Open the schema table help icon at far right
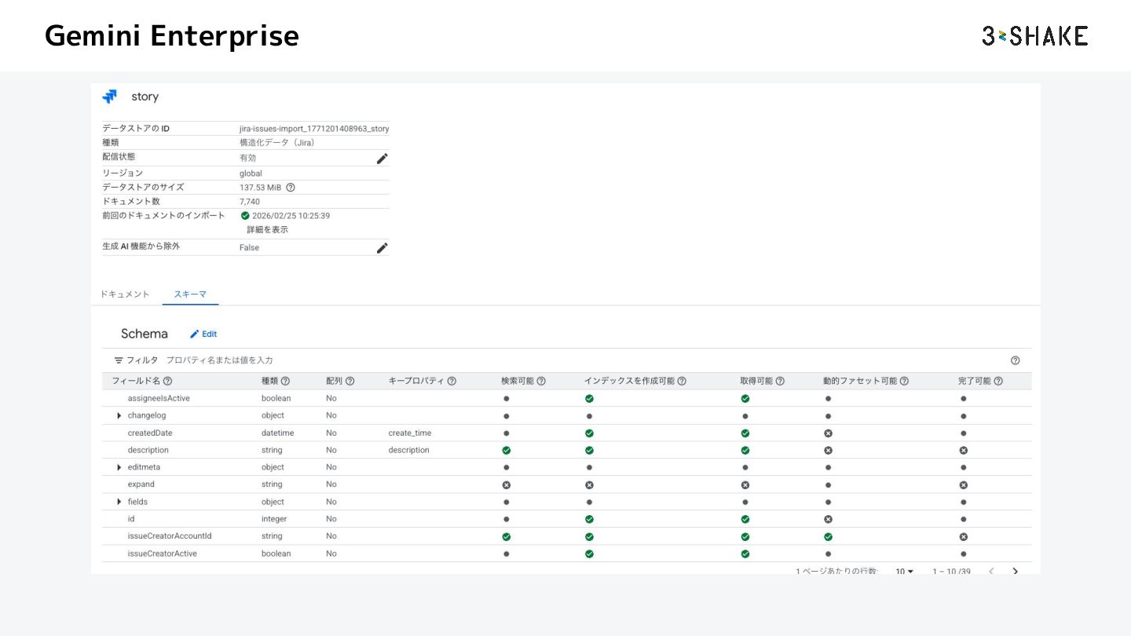The image size is (1131, 636). click(x=1015, y=360)
